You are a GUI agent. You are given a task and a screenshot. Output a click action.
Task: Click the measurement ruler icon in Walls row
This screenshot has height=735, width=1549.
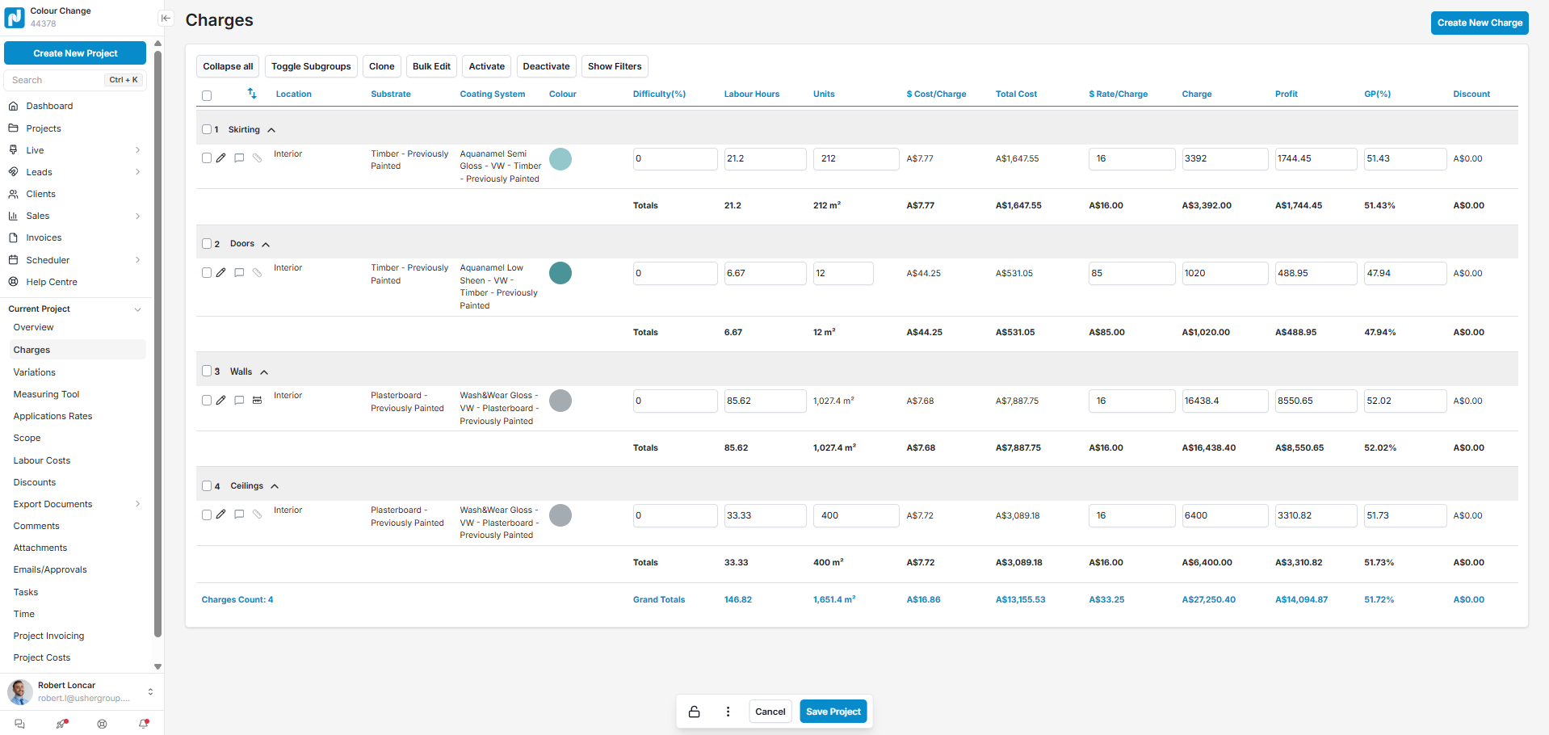click(x=257, y=401)
